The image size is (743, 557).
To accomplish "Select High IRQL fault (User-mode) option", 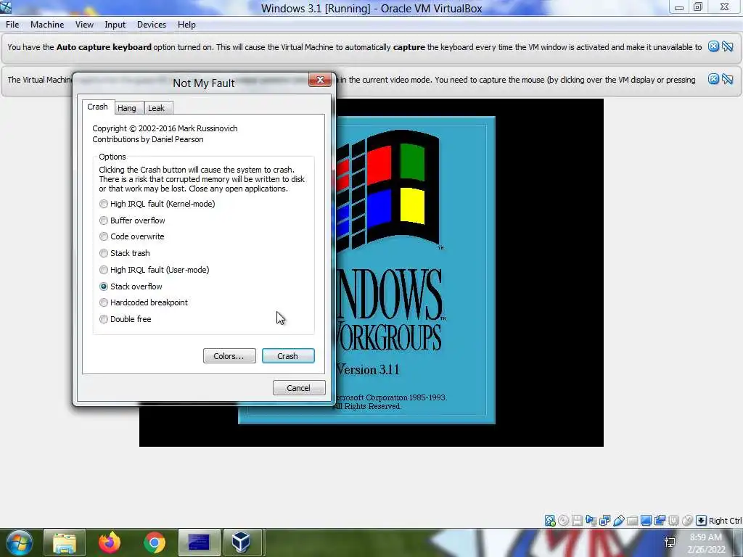I will 155,270.
